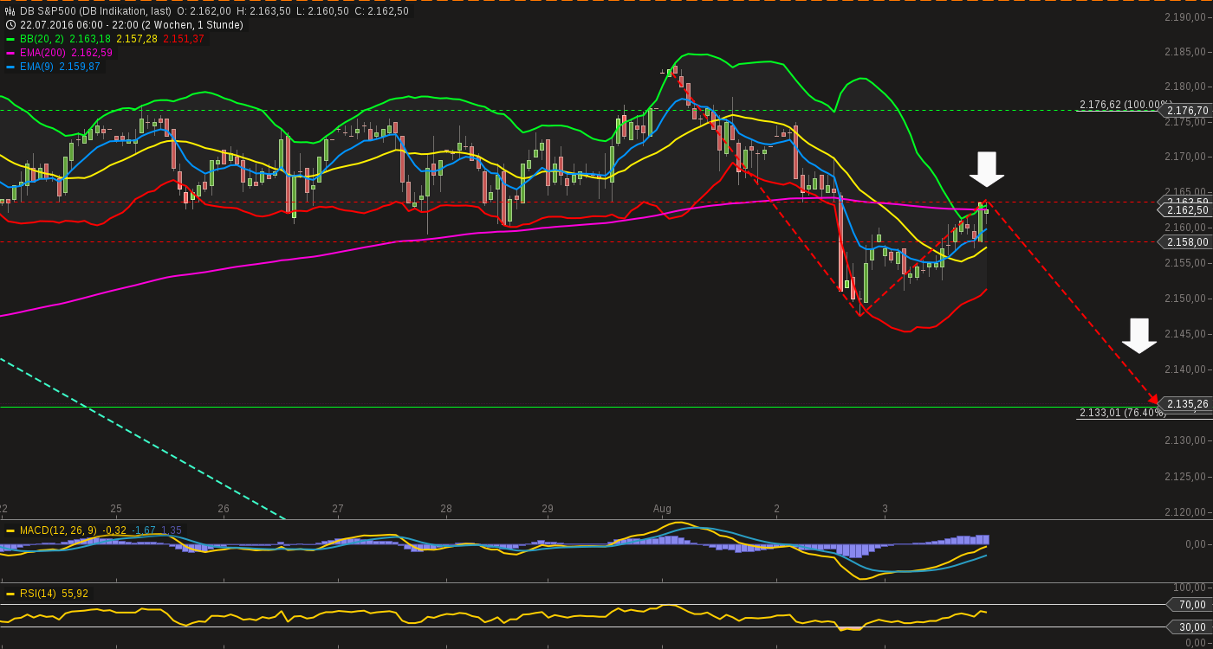Click the low value L: 2.160,50
The width and height of the screenshot is (1213, 649).
click(x=322, y=11)
